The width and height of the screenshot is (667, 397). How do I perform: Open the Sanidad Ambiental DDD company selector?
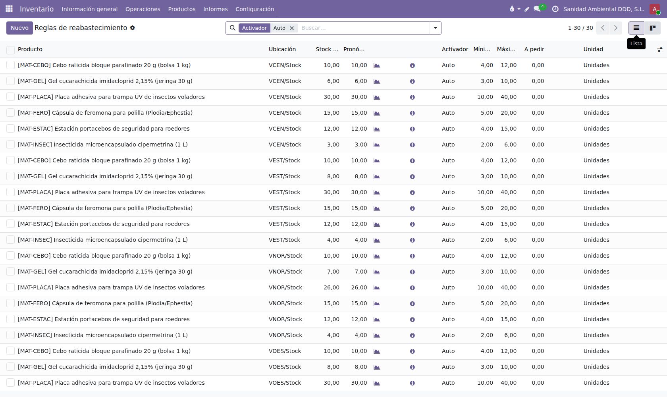coord(604,9)
